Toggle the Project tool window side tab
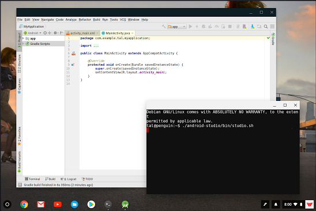Viewport: 316px width, 211px height. click(x=19, y=40)
